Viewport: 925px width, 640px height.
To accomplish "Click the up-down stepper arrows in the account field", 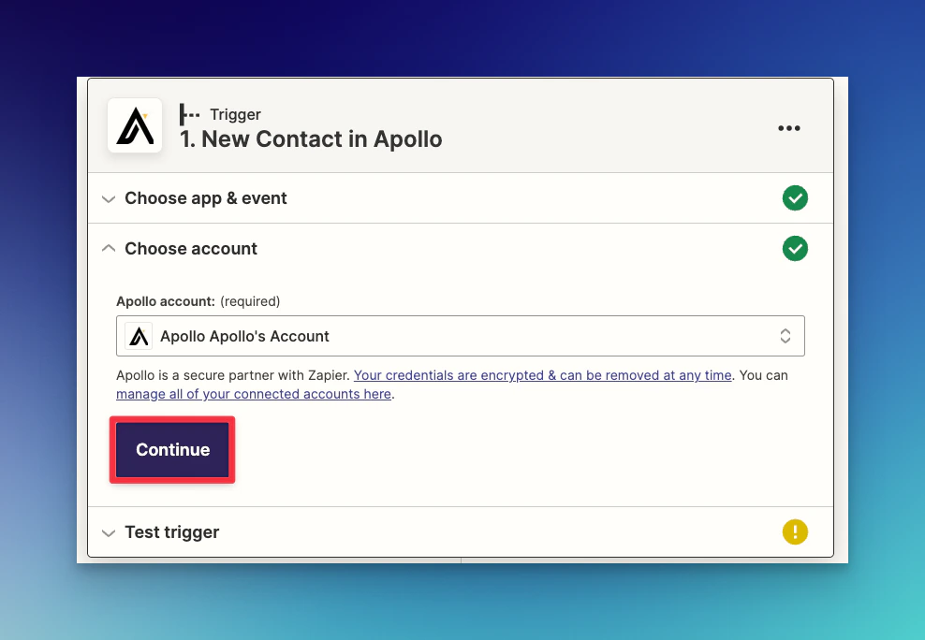I will pos(786,335).
